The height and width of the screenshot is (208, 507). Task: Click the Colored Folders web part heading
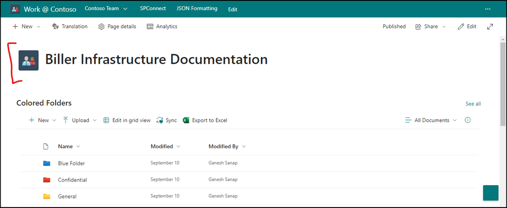click(44, 103)
